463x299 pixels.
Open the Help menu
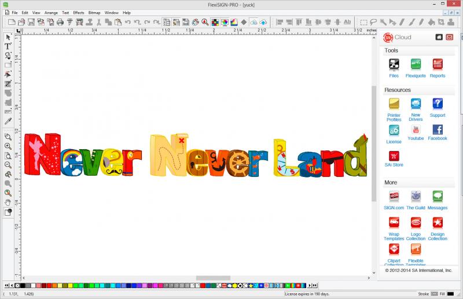click(x=127, y=13)
